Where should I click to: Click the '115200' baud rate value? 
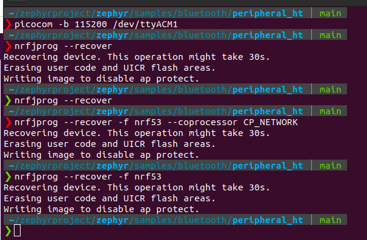tap(91, 24)
